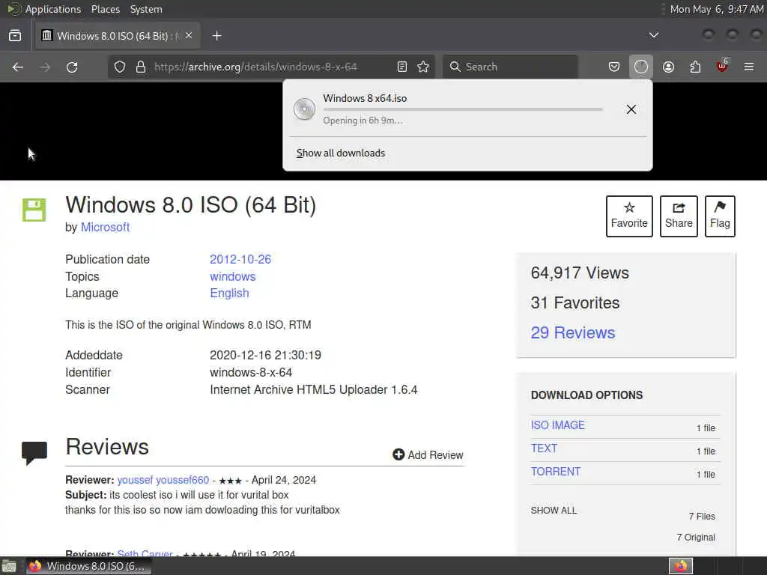Click the 64,917 Views text
Image resolution: width=767 pixels, height=575 pixels.
pos(580,273)
